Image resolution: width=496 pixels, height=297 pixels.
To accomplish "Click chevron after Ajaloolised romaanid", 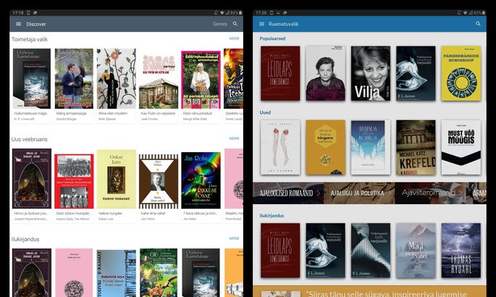I will click(x=318, y=193).
